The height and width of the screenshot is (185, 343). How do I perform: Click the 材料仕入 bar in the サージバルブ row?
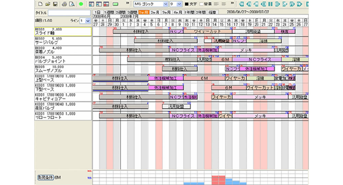pyautogui.click(x=166, y=41)
